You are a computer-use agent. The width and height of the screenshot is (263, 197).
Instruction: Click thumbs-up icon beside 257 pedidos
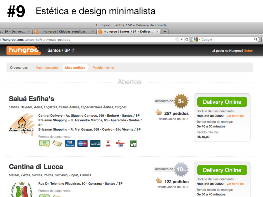pyautogui.click(x=158, y=112)
